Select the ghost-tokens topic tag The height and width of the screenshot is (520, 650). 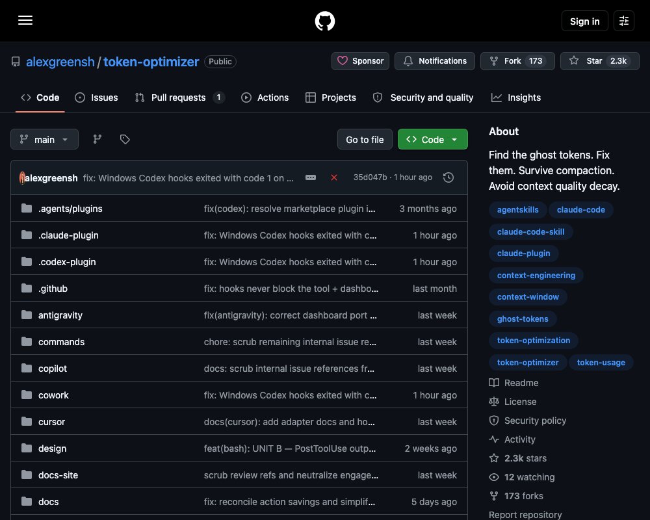[523, 319]
